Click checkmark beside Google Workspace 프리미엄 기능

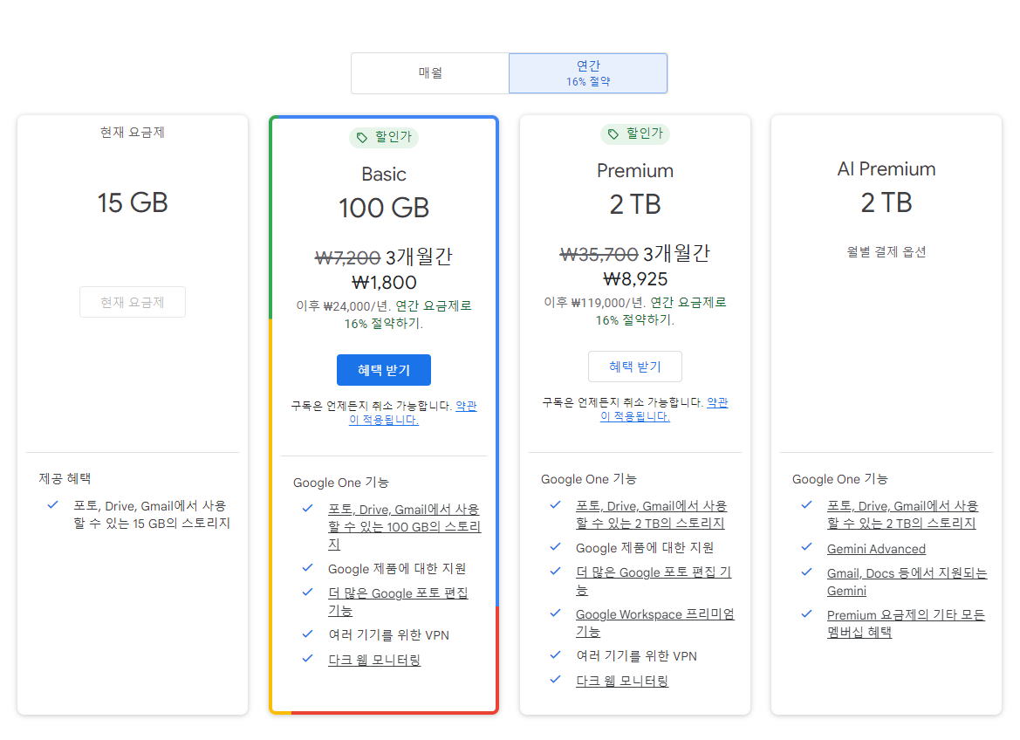tap(556, 613)
